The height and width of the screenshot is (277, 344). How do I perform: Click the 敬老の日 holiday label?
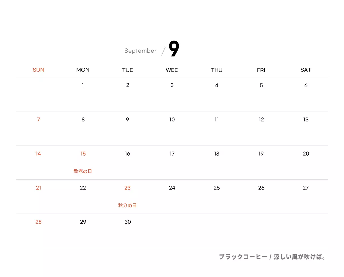(x=83, y=171)
